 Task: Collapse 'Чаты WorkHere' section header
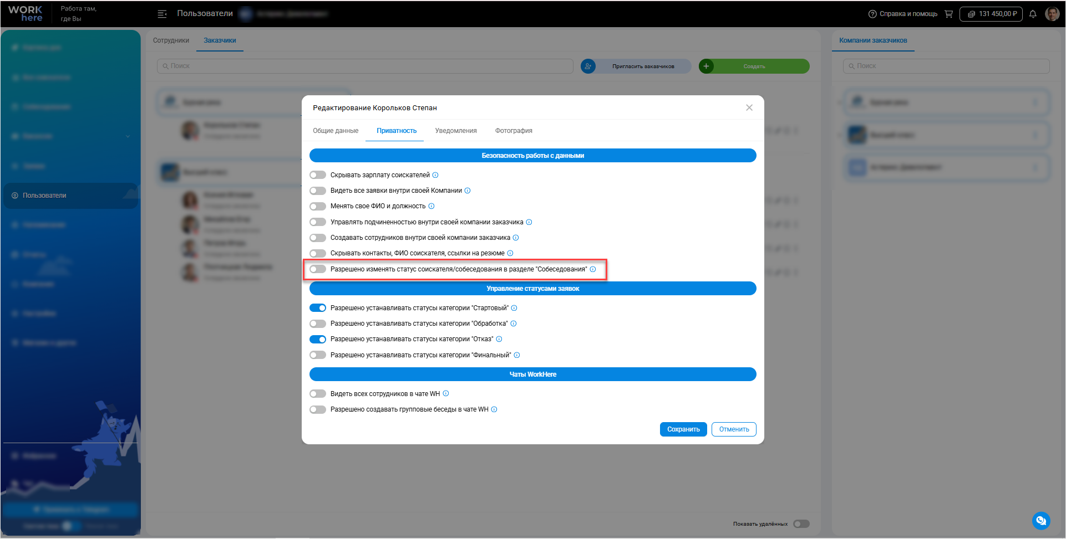[533, 374]
